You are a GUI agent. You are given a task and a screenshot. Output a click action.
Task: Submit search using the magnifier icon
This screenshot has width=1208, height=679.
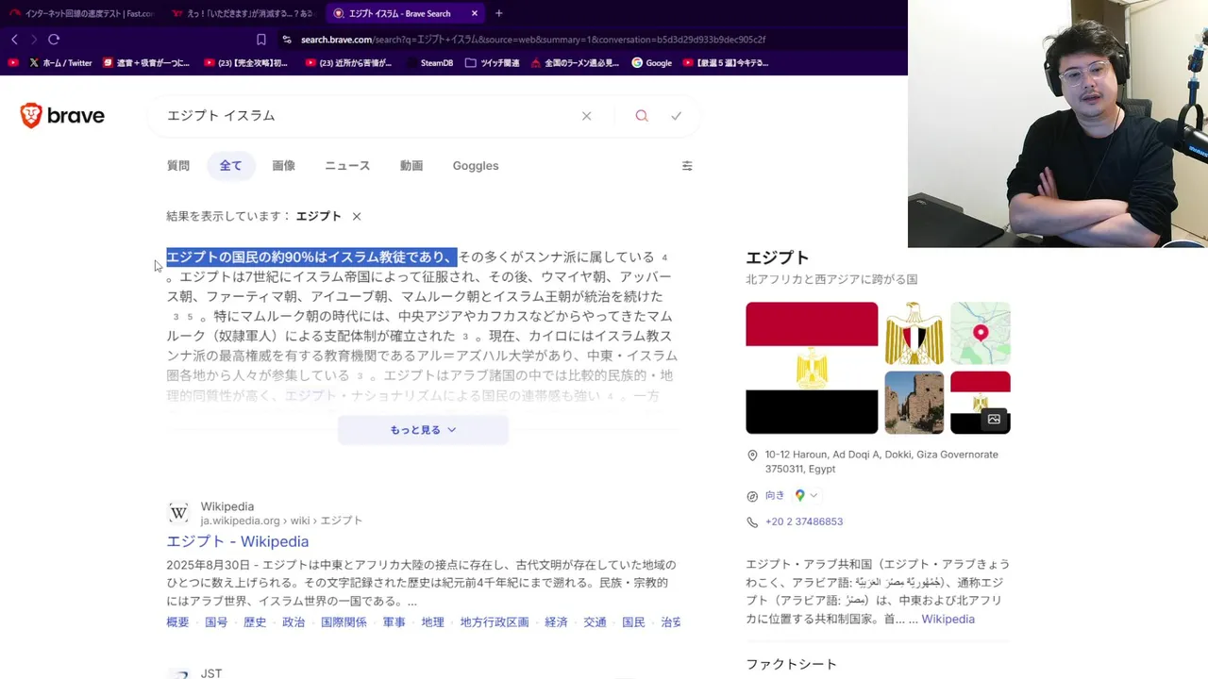tap(642, 116)
